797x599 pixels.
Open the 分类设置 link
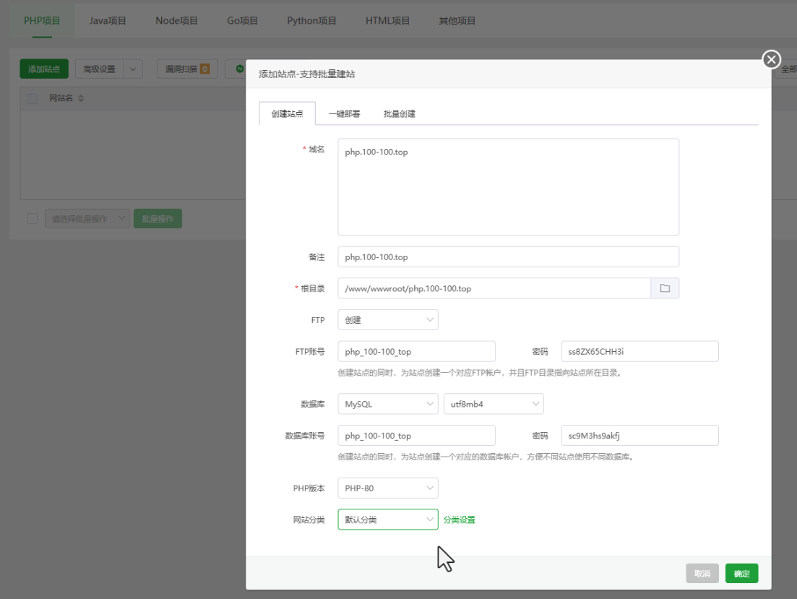point(460,520)
